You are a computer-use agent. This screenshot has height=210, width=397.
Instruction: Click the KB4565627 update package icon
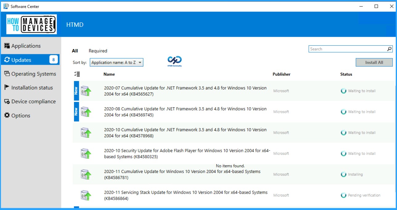pyautogui.click(x=86, y=91)
